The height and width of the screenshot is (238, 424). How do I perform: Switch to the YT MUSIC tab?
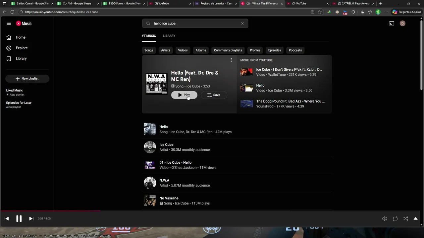click(149, 36)
